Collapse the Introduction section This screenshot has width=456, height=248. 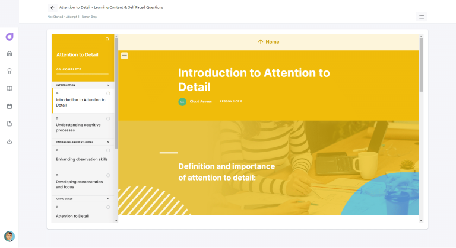[x=83, y=85]
